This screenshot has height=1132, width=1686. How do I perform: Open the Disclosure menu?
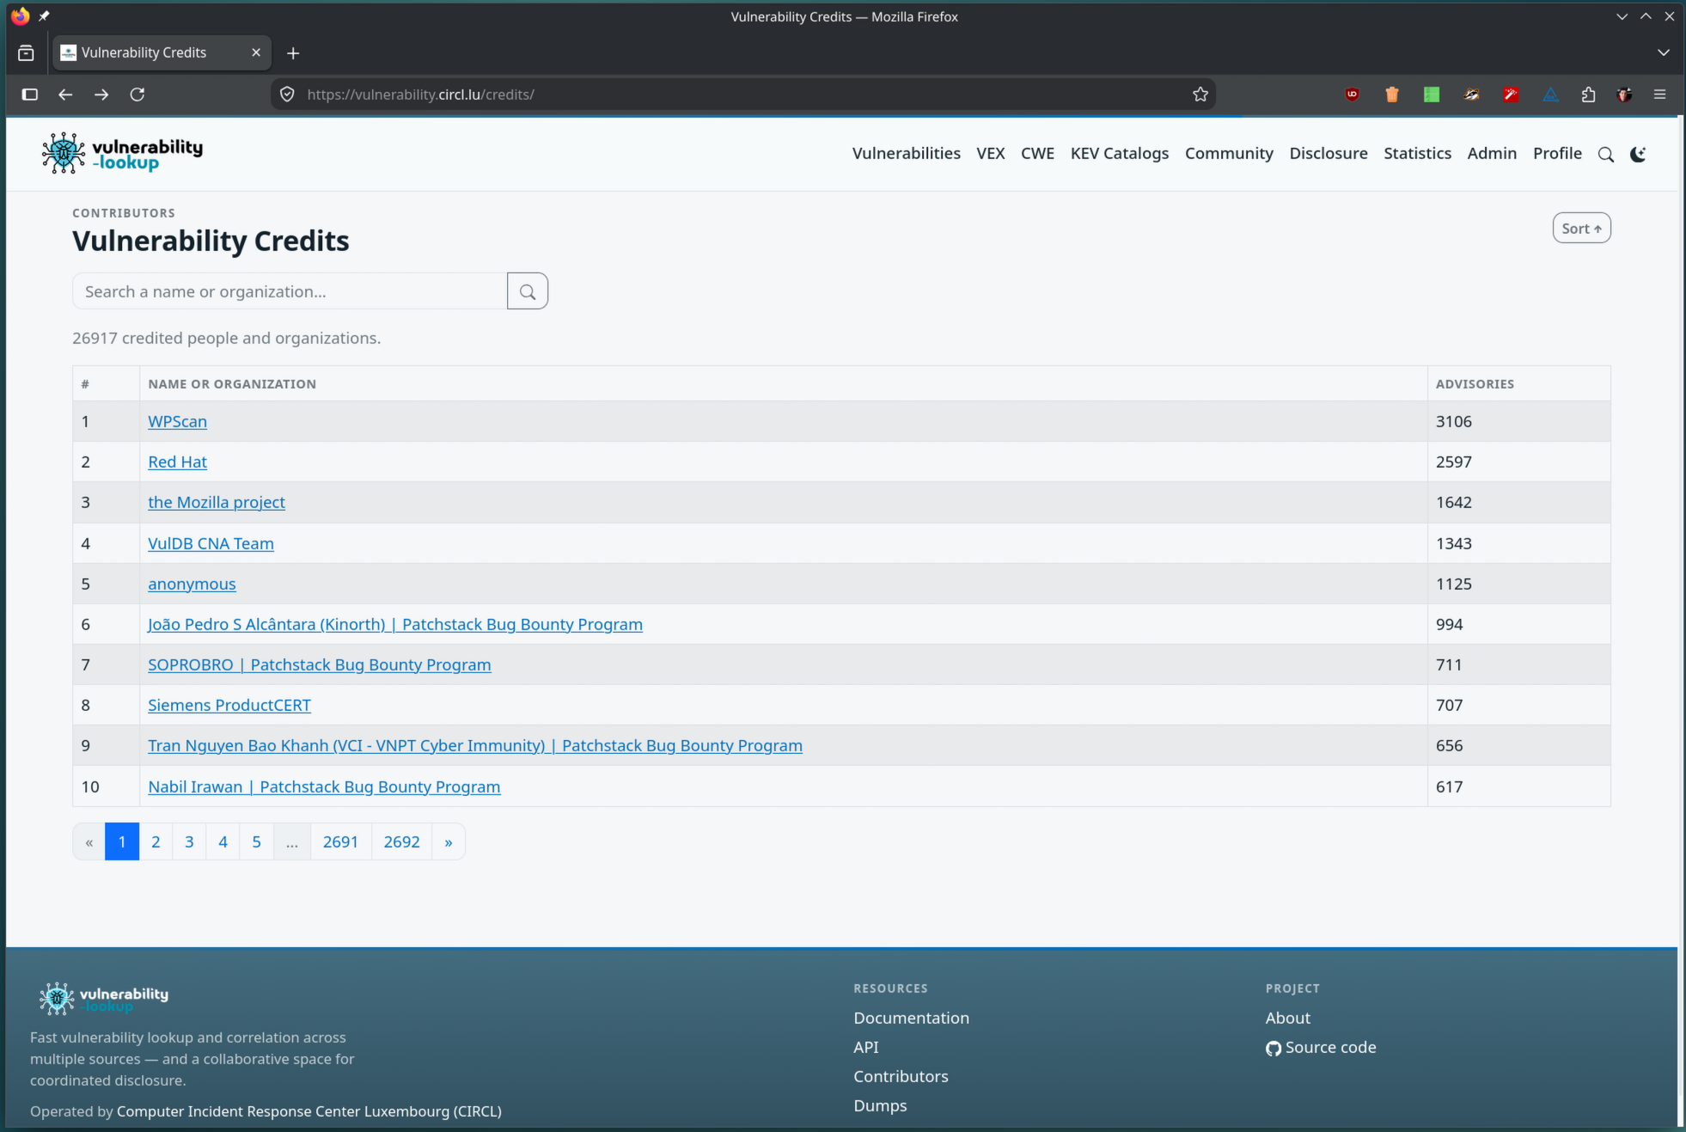click(1328, 153)
